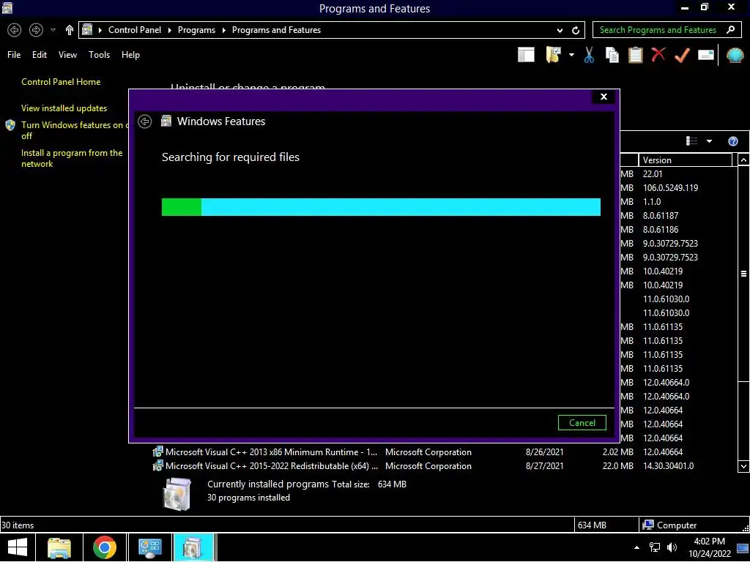Click the 8/27/2021 install date cell
Image resolution: width=750 pixels, height=562 pixels.
[544, 466]
